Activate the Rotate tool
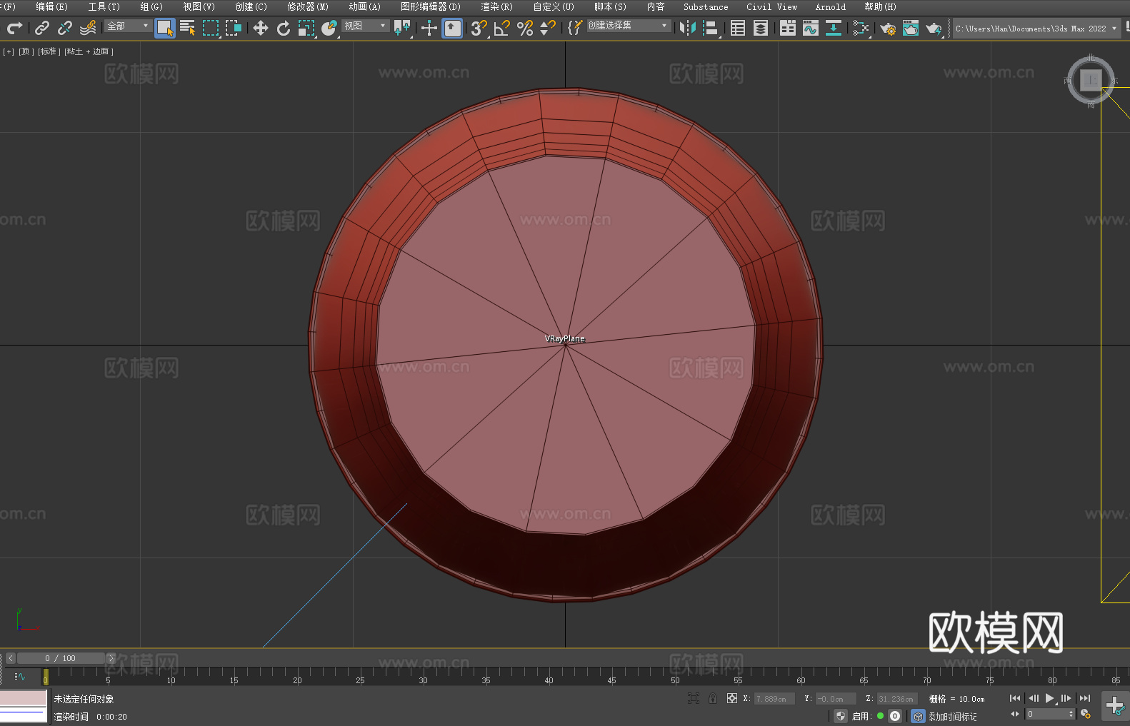This screenshot has height=726, width=1130. coord(284,29)
